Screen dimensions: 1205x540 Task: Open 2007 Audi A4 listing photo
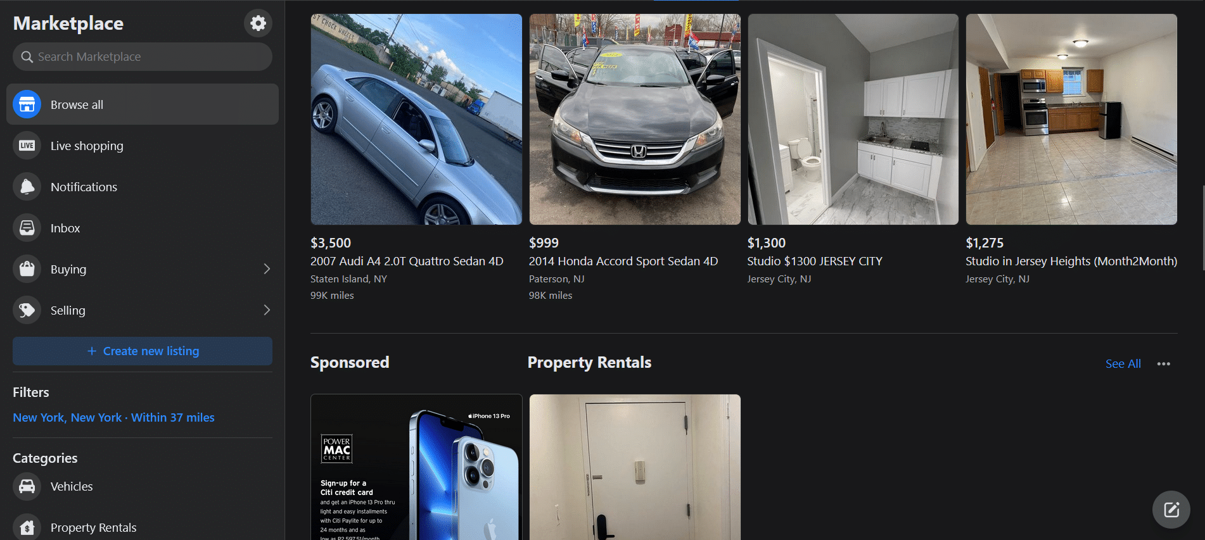pos(416,119)
